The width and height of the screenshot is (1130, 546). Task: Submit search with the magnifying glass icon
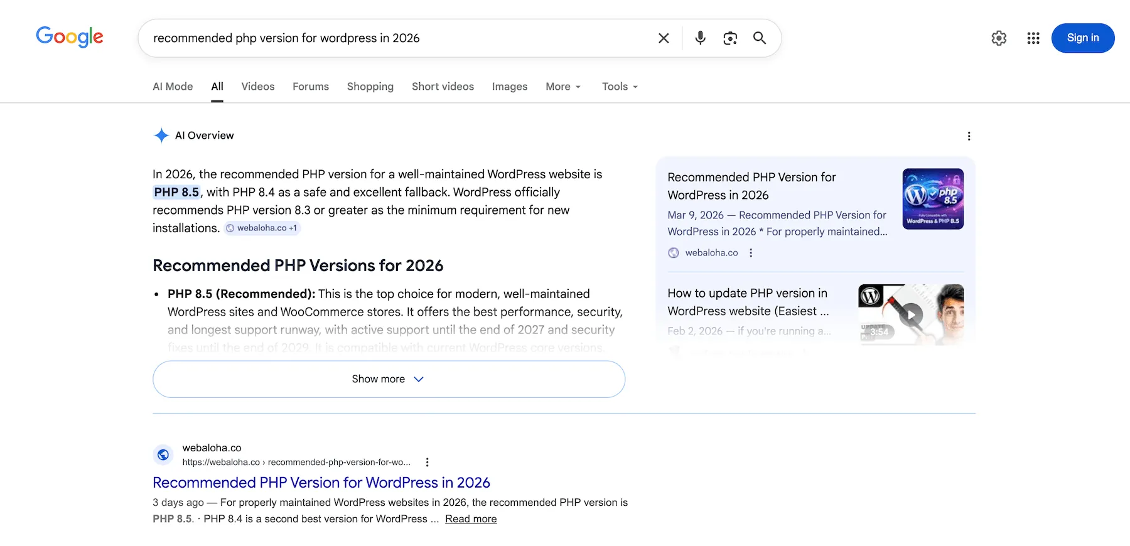coord(760,38)
